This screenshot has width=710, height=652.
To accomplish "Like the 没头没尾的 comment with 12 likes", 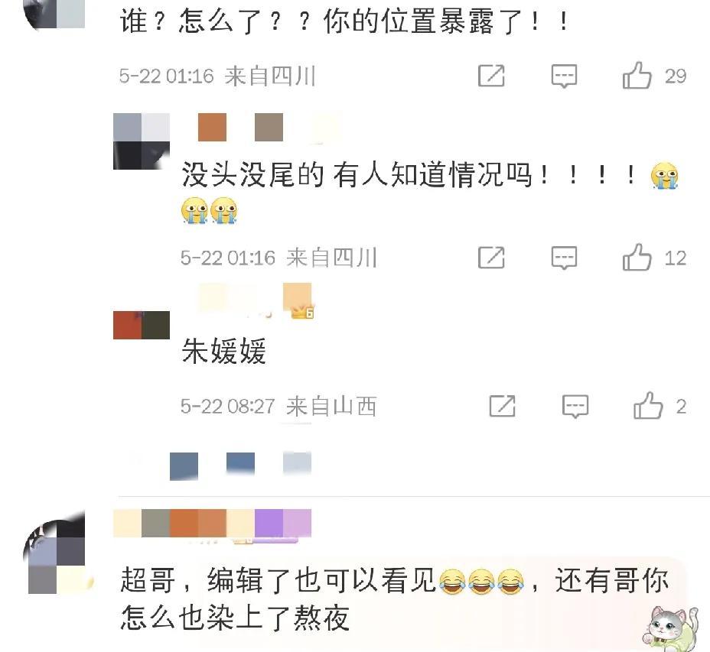I will tap(637, 258).
